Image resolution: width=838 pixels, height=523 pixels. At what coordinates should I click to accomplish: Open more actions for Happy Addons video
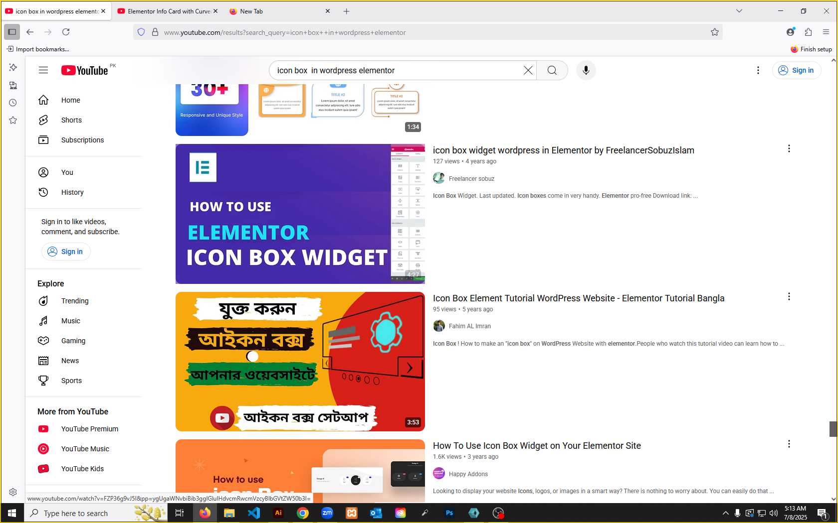(x=789, y=444)
